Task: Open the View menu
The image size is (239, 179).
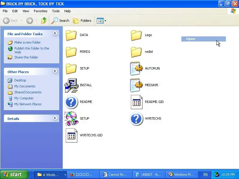Action: click(26, 11)
